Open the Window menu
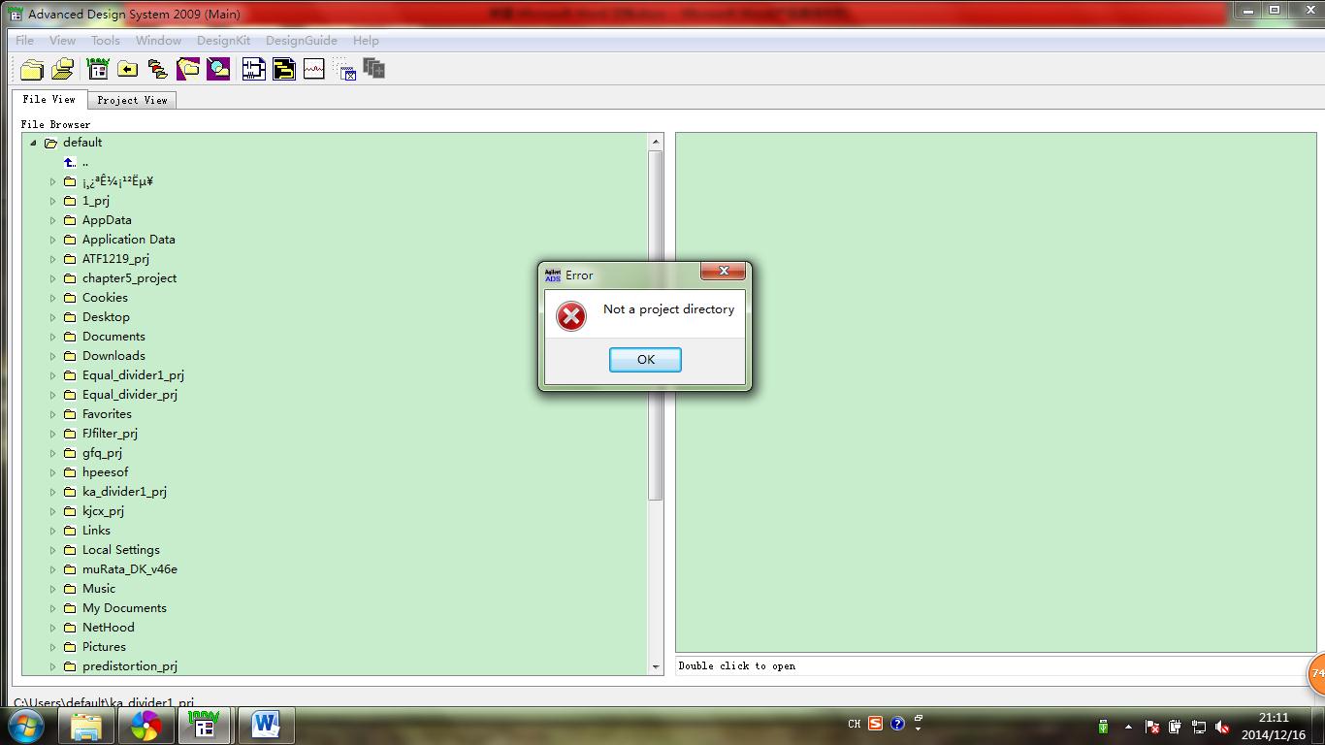 (x=158, y=40)
